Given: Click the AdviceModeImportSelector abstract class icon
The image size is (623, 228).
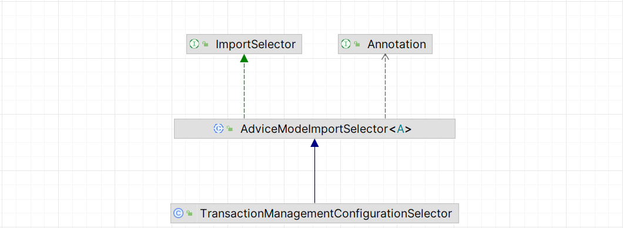Looking at the screenshot, I should tap(219, 128).
